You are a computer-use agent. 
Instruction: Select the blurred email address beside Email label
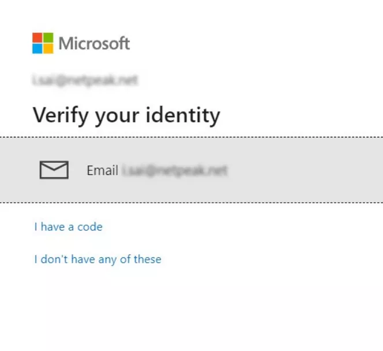click(175, 170)
